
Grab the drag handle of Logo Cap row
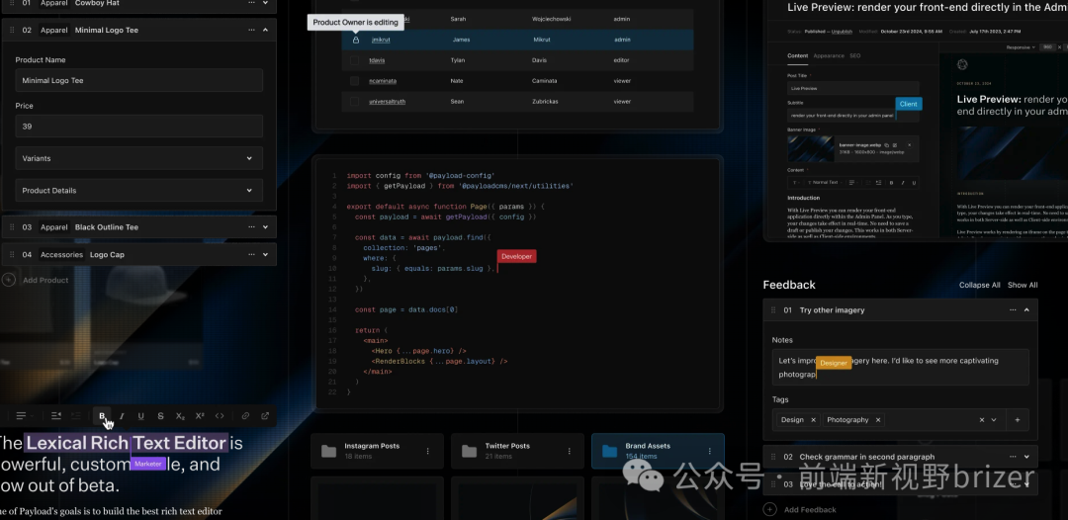[x=12, y=254]
